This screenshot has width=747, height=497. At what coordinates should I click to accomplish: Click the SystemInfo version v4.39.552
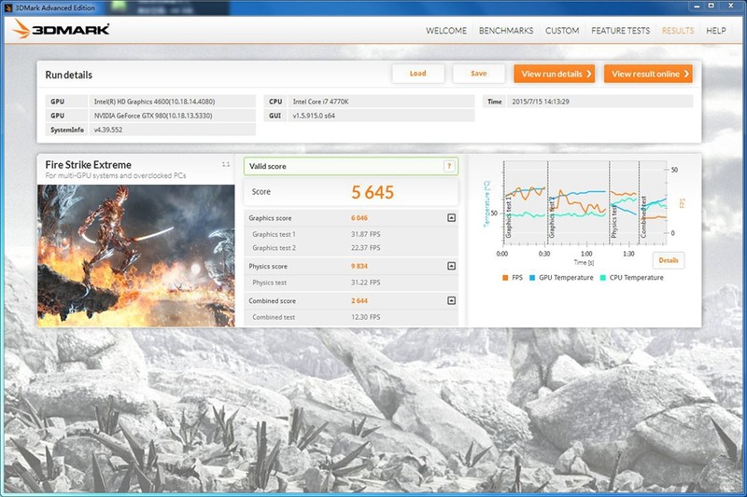[x=108, y=130]
